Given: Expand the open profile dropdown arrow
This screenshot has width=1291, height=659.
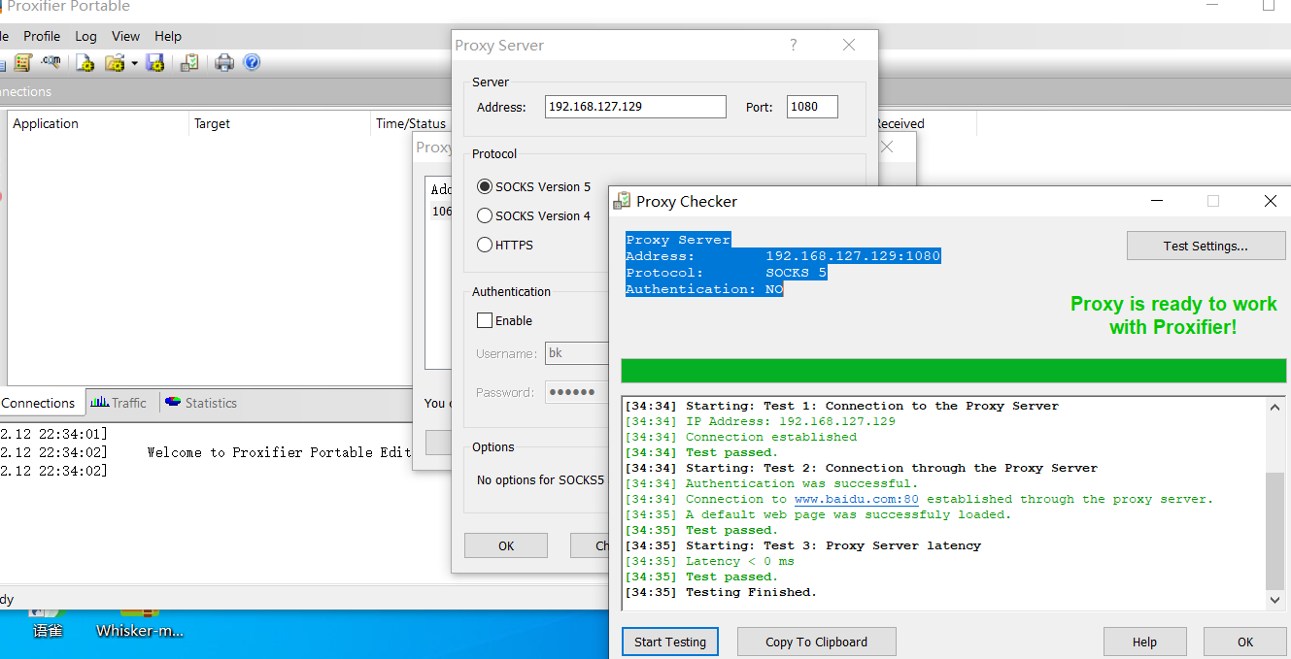Looking at the screenshot, I should [x=134, y=63].
